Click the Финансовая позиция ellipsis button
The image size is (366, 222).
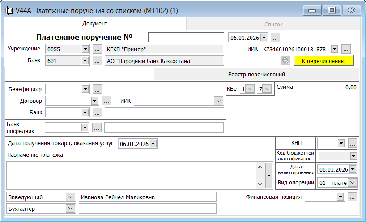[352, 197]
